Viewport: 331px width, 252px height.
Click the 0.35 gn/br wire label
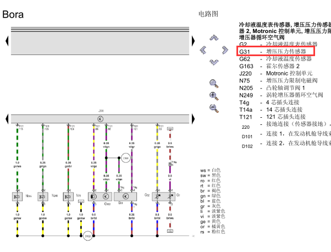(68, 165)
